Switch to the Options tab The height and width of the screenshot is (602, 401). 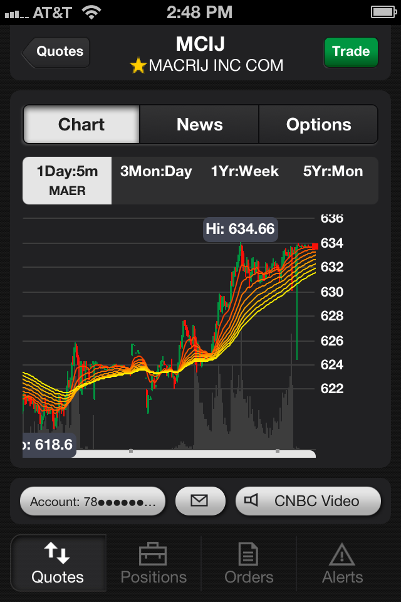click(318, 124)
